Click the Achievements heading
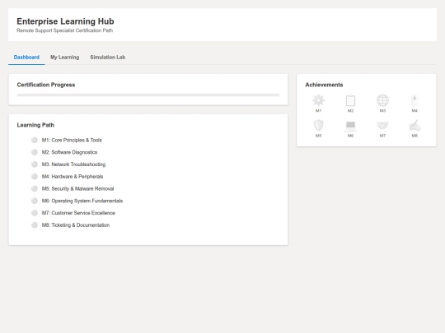 coord(324,85)
